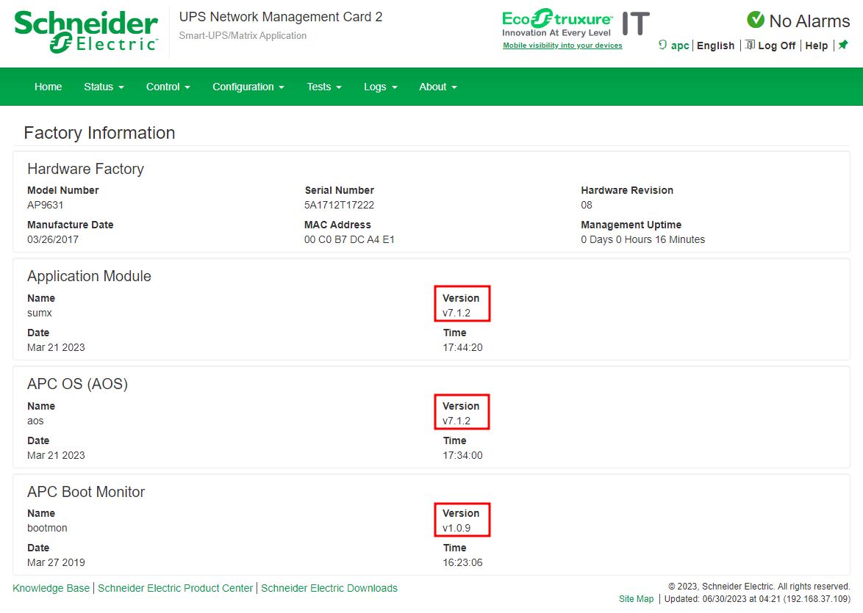The image size is (863, 613).
Task: Click Smart-UPS/Matrix Application subtitle
Action: [x=243, y=35]
